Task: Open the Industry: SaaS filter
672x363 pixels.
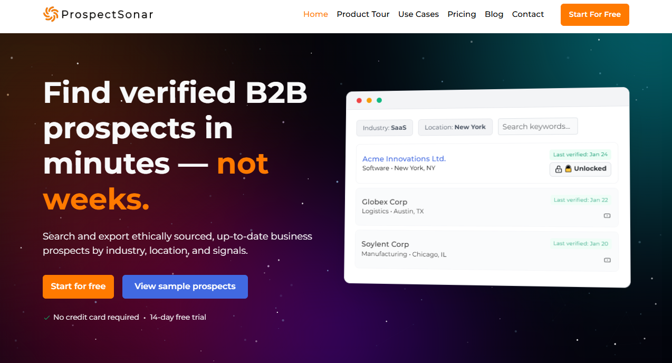Action: 385,128
